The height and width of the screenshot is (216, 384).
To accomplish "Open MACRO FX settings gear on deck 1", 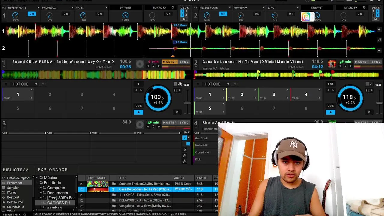I will [173, 7].
